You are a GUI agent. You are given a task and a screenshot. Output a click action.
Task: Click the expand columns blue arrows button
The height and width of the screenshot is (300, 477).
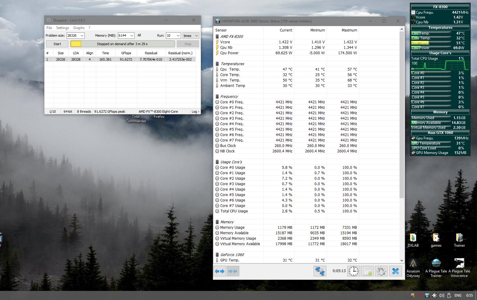tap(220, 271)
